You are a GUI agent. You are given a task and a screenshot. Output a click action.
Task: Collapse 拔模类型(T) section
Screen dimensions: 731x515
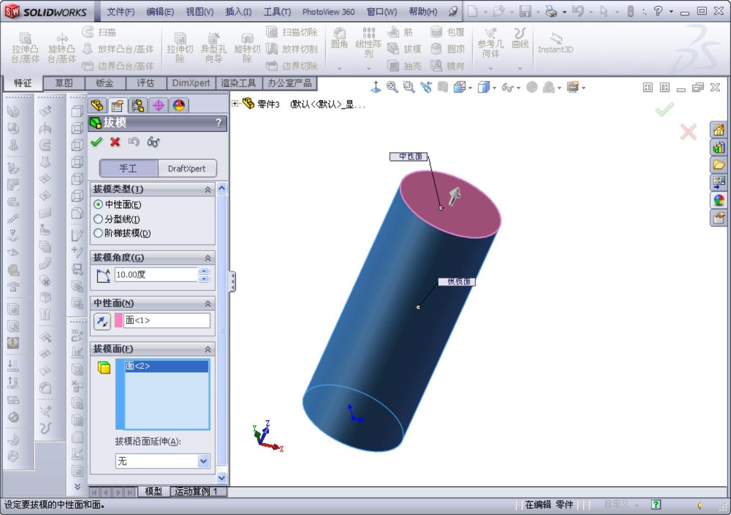pyautogui.click(x=208, y=189)
